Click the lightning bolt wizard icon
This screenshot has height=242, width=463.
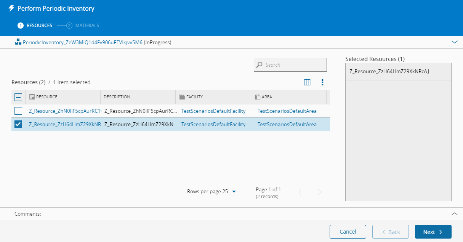tap(11, 8)
